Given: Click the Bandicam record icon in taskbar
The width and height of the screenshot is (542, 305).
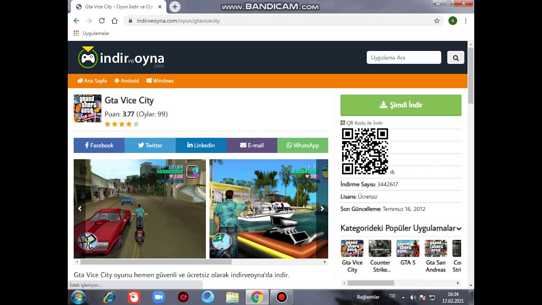Looking at the screenshot, I should coord(281,297).
